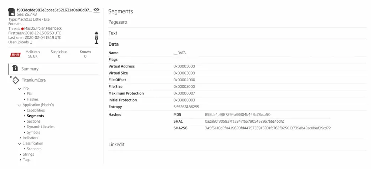The image size is (371, 169).
Task: Toggle the eye icon beside the file hash
Action: 96,10
